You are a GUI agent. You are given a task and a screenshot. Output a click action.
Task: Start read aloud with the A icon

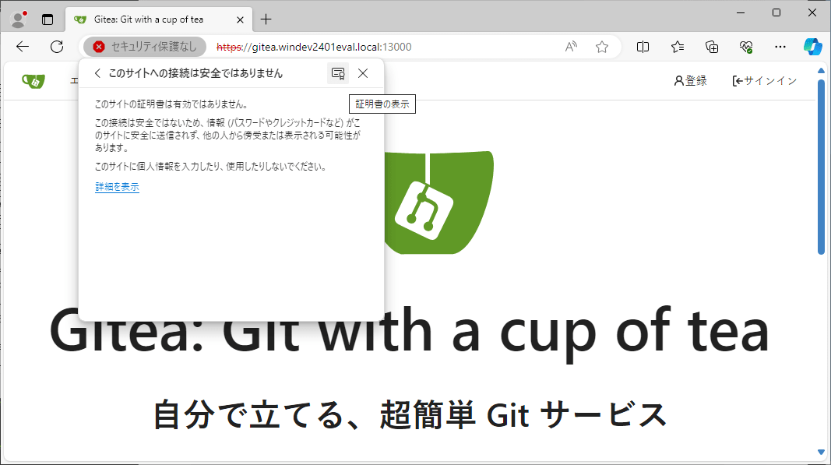[x=571, y=47]
